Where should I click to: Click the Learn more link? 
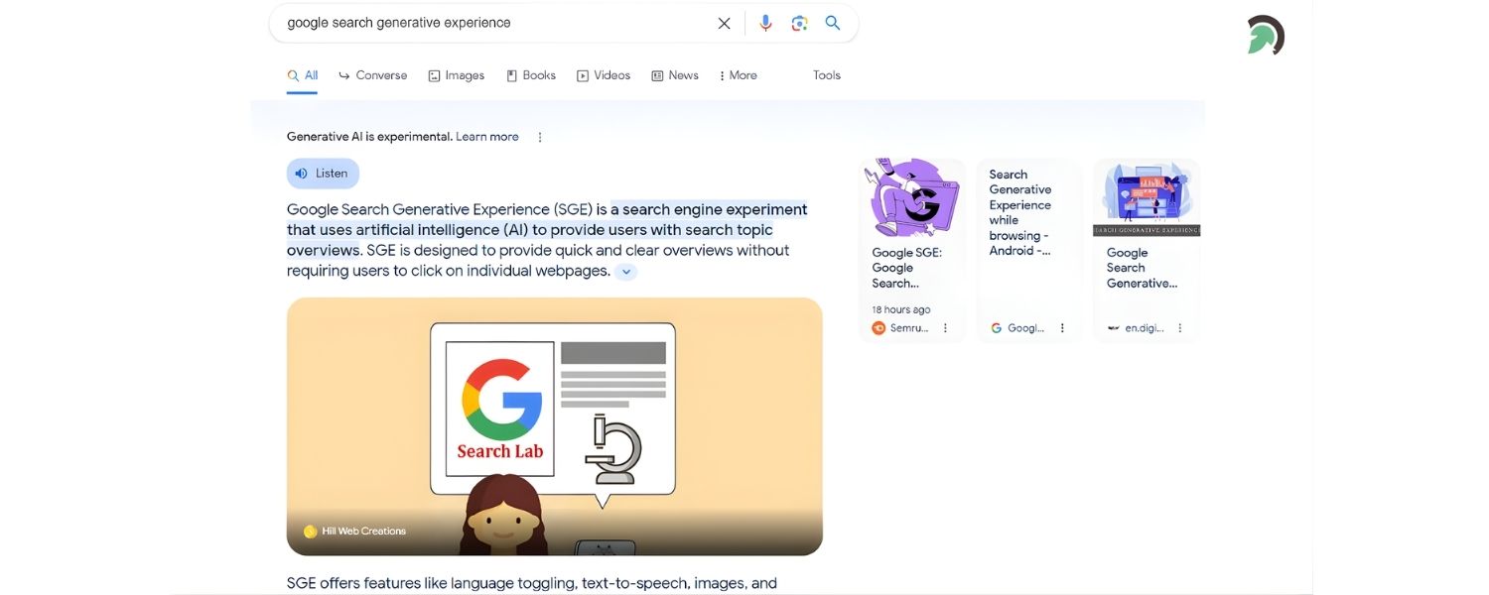point(486,137)
